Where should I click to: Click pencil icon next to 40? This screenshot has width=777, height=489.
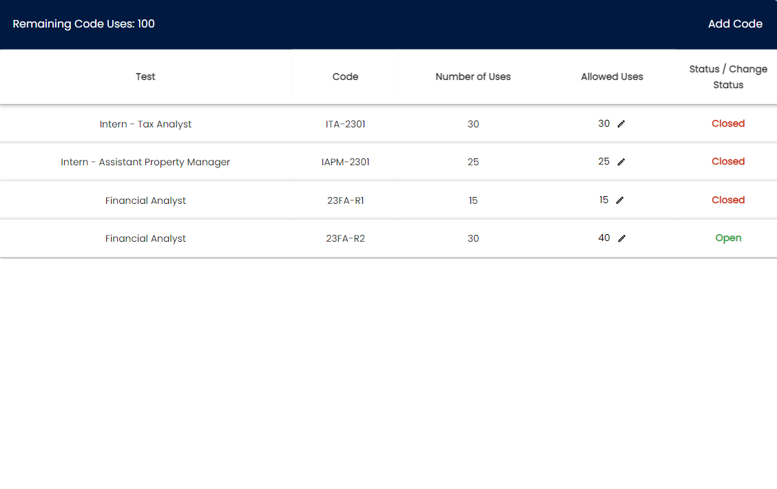[622, 238]
